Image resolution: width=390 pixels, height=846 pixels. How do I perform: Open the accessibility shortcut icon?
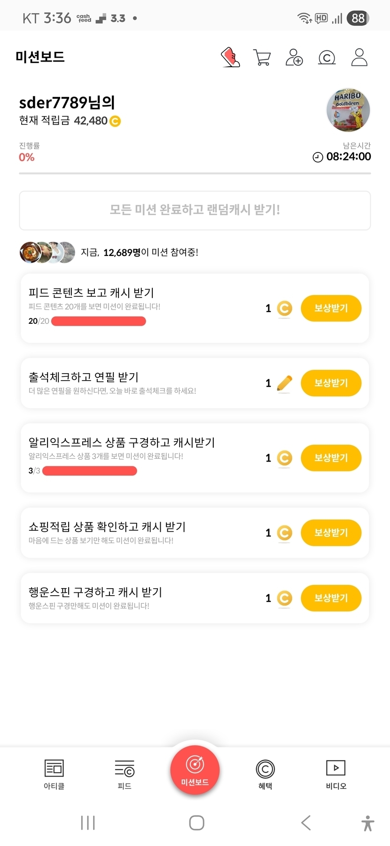368,823
